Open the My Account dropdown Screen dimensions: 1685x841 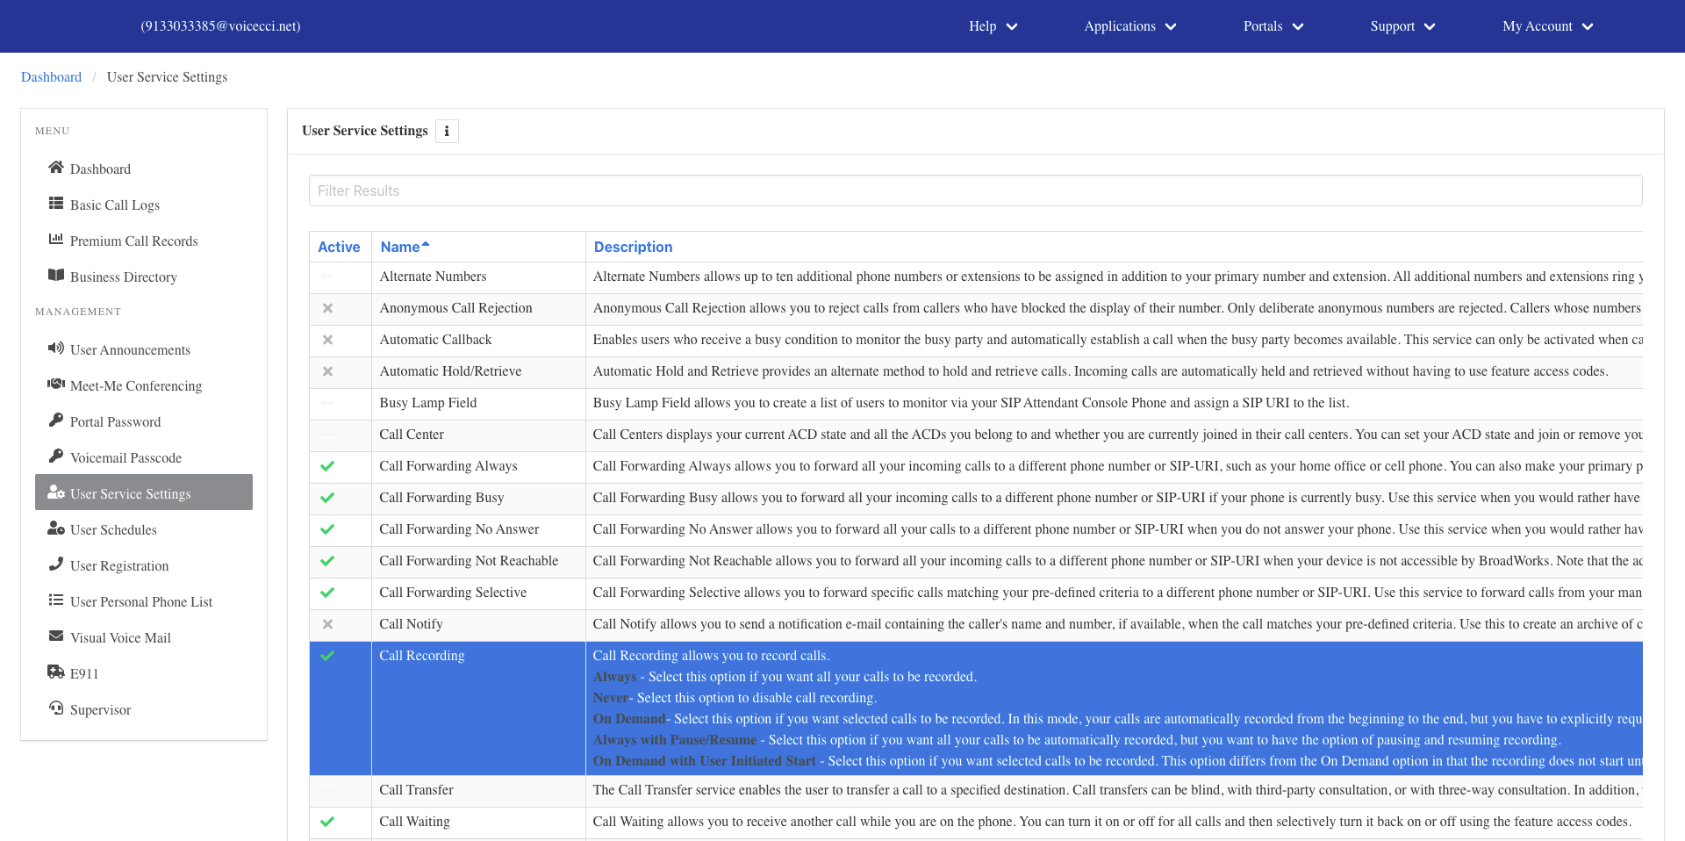coord(1547,26)
